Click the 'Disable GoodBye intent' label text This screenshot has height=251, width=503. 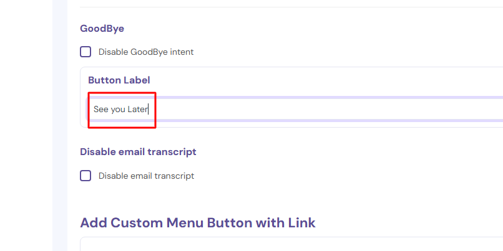146,52
